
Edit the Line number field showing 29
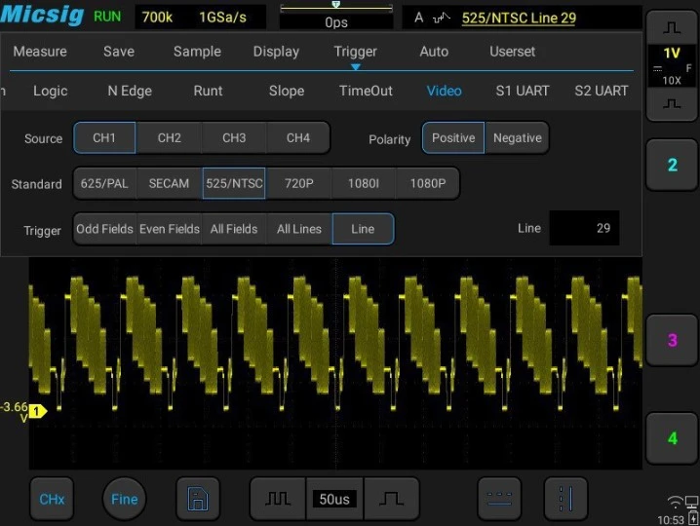584,228
